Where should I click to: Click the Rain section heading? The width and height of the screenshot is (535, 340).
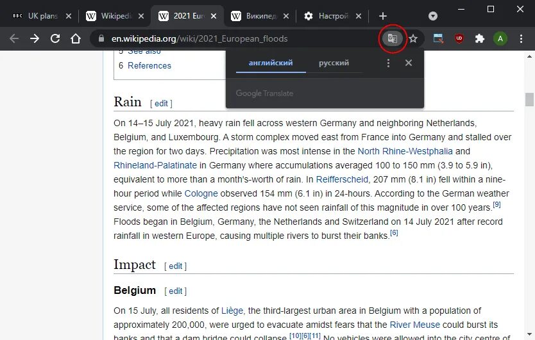(128, 102)
